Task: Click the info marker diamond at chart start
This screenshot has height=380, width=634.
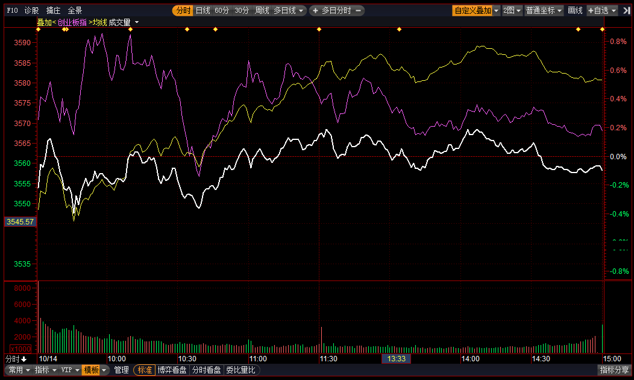Action: click(x=39, y=29)
